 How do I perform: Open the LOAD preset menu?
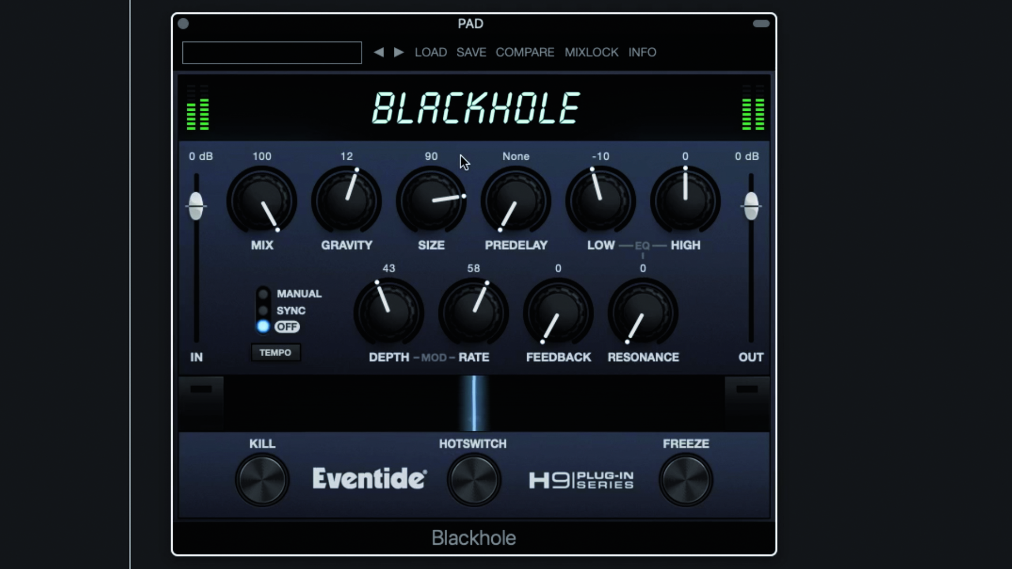point(430,52)
